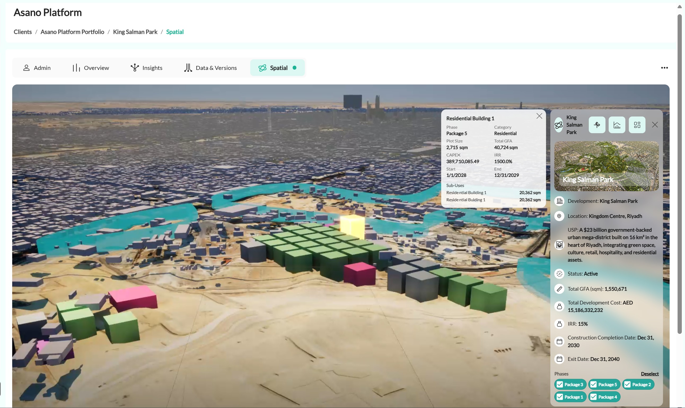Close the Residential Building 1 popup
Image resolution: width=685 pixels, height=408 pixels.
pos(539,116)
